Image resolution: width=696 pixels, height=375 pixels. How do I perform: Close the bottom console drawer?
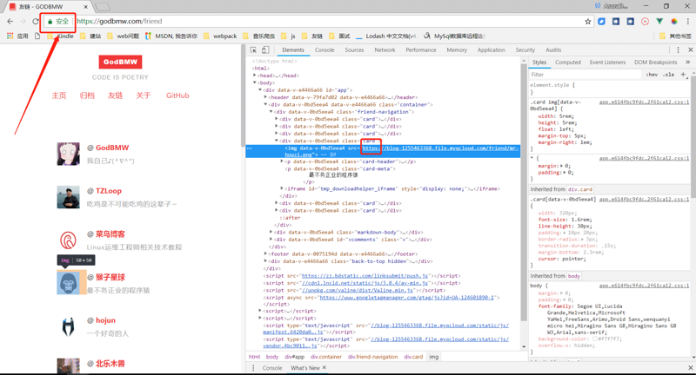coord(690,368)
